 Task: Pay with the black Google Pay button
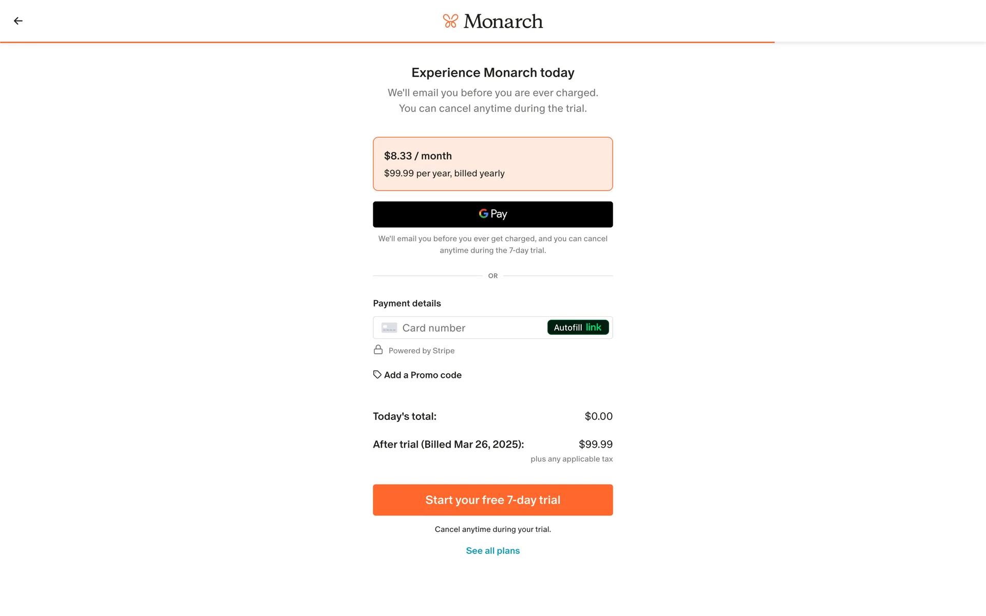pos(492,215)
